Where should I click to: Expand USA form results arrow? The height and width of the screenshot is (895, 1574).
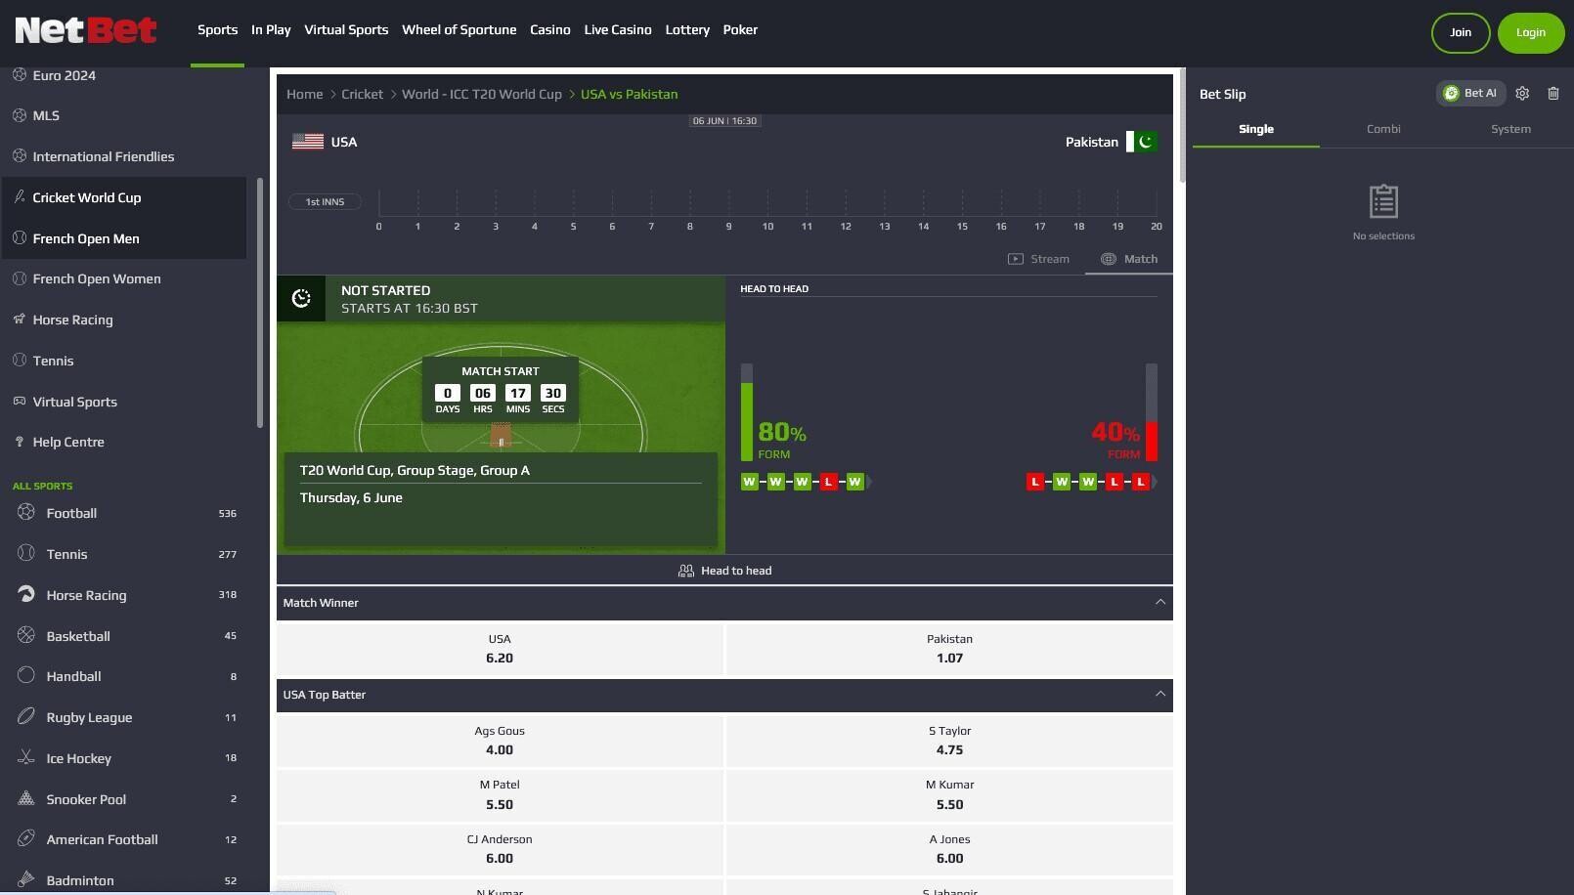(x=870, y=482)
